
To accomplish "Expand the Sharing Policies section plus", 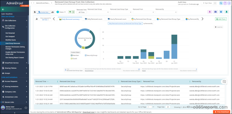I will click(x=27, y=68).
